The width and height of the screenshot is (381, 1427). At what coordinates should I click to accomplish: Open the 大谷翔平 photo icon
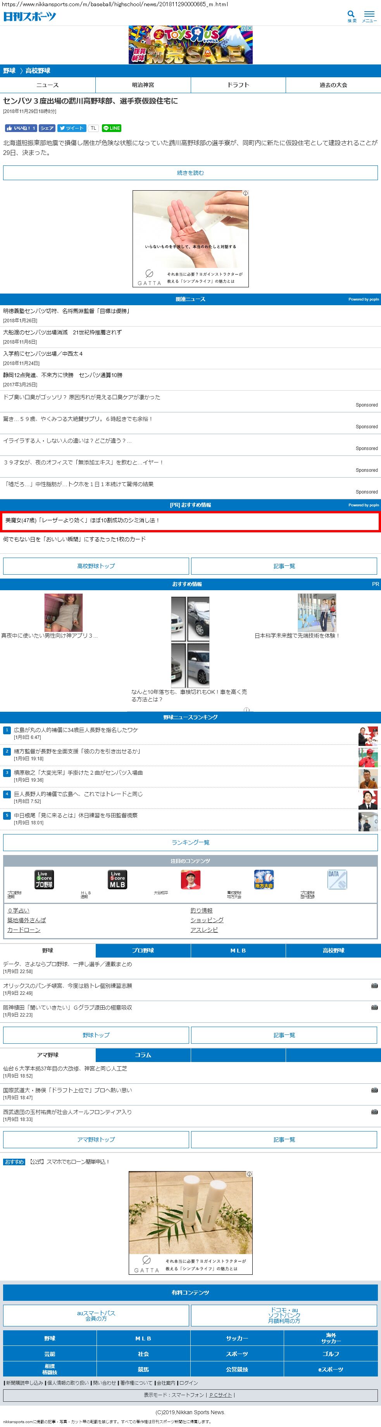click(190, 879)
